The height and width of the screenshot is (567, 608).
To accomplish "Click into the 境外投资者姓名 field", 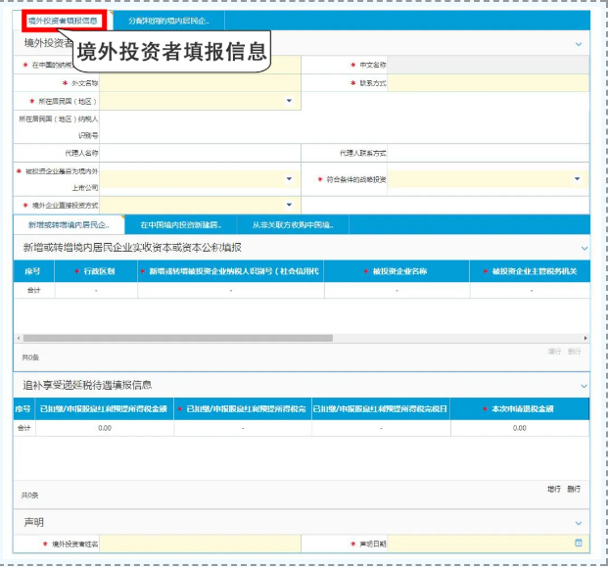I will tap(200, 543).
